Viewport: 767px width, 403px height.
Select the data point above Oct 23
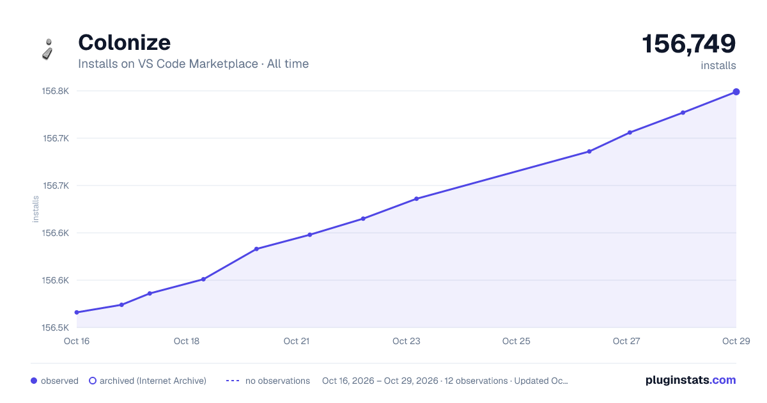416,199
